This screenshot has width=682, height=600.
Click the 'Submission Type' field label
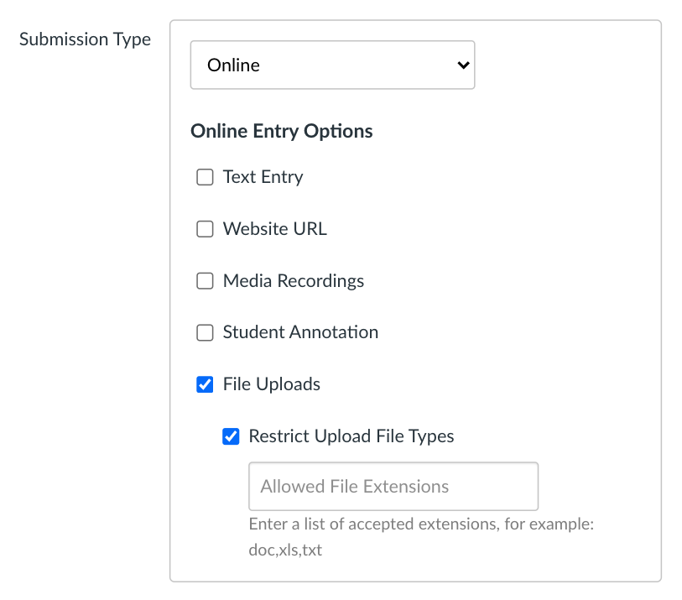coord(85,40)
